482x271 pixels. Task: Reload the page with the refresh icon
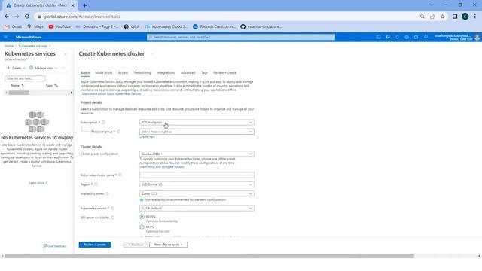[27, 17]
